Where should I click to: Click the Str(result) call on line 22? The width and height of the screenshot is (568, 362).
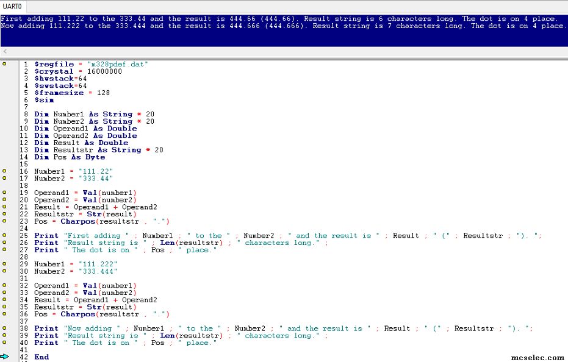pyautogui.click(x=112, y=215)
